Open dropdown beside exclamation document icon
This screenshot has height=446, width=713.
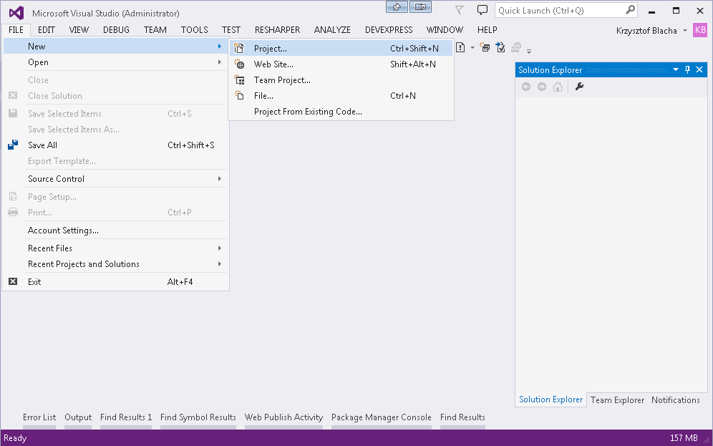click(x=472, y=47)
